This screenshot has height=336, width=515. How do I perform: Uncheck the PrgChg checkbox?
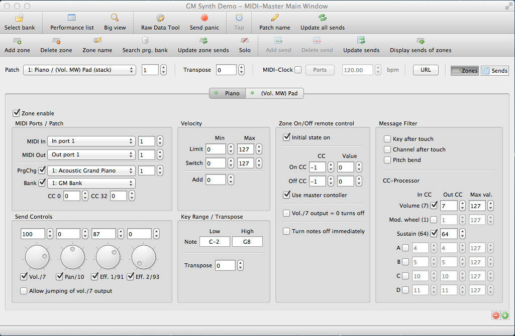pos(42,170)
